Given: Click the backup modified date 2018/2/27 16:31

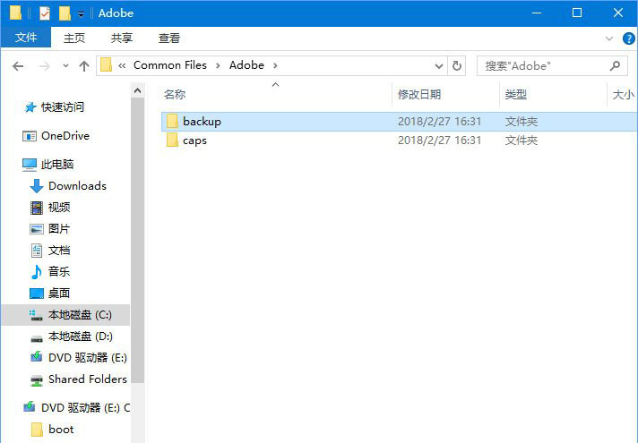Looking at the screenshot, I should click(x=439, y=122).
